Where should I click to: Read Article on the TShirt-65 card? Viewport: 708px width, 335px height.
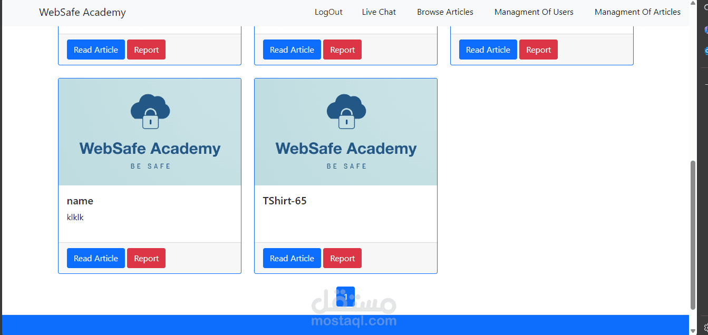[x=292, y=258]
